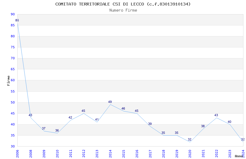
Task: Click the 2008 year label on the x-axis
Action: pos(31,154)
